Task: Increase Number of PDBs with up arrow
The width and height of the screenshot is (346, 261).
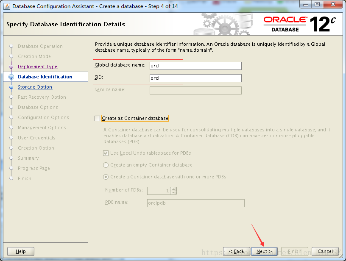Action: click(174, 189)
